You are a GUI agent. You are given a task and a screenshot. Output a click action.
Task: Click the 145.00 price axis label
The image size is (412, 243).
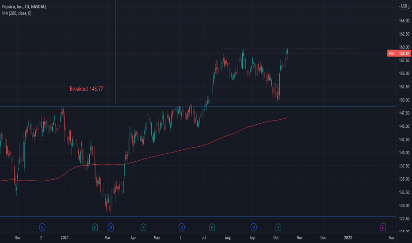pyautogui.click(x=404, y=126)
